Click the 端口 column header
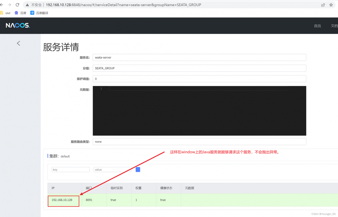The image size is (338, 217). (94, 188)
